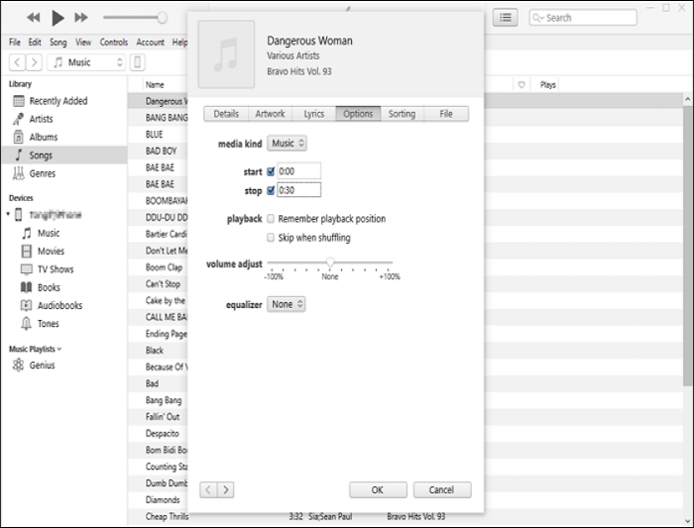Enable Skip when shuffling
This screenshot has height=528, width=694.
pos(271,238)
